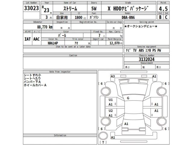
Task: Click the use value 自家用
Action: pyautogui.click(x=62, y=18)
